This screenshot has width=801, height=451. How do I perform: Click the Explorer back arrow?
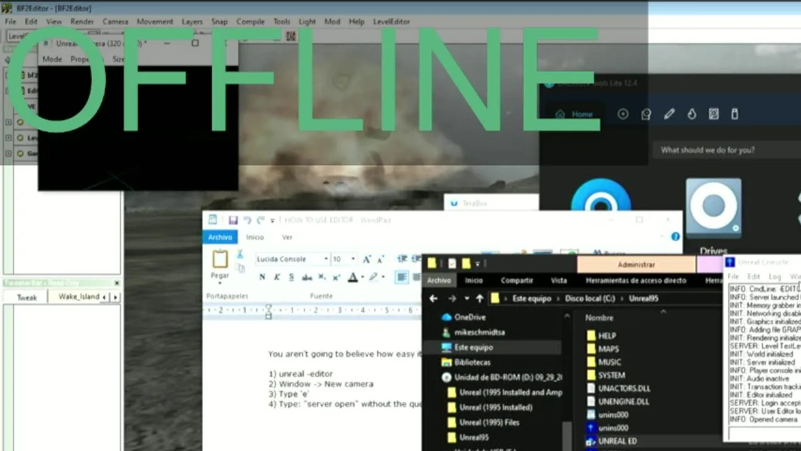pyautogui.click(x=433, y=299)
